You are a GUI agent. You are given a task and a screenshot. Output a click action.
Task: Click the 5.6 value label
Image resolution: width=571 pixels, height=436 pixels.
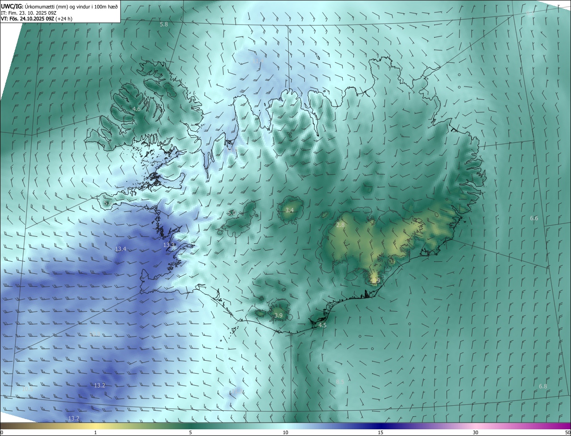pos(108,203)
